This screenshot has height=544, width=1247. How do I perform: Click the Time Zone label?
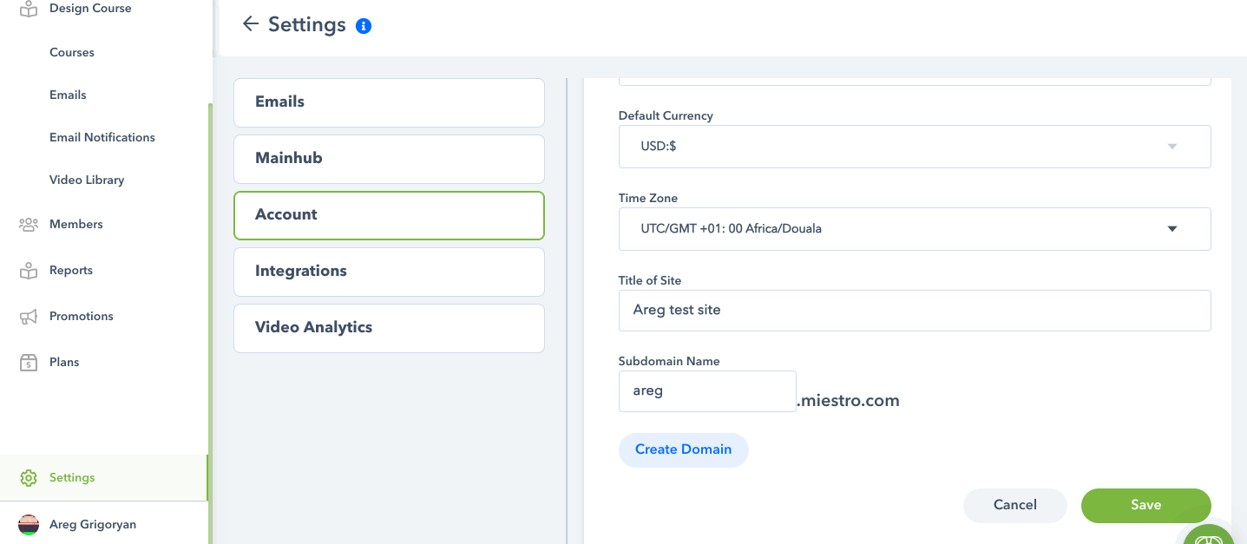[648, 198]
